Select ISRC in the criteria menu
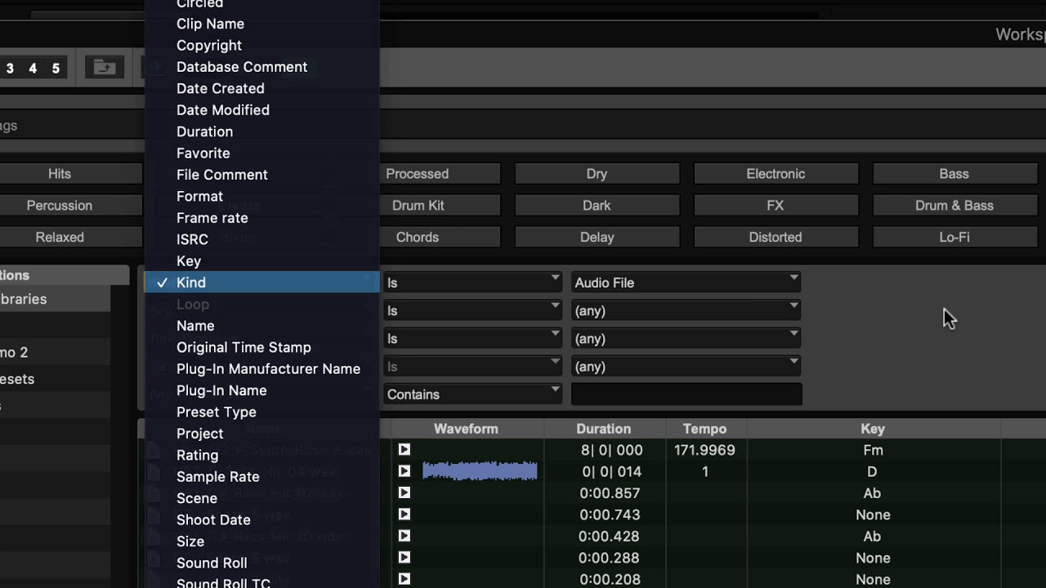 pyautogui.click(x=261, y=239)
